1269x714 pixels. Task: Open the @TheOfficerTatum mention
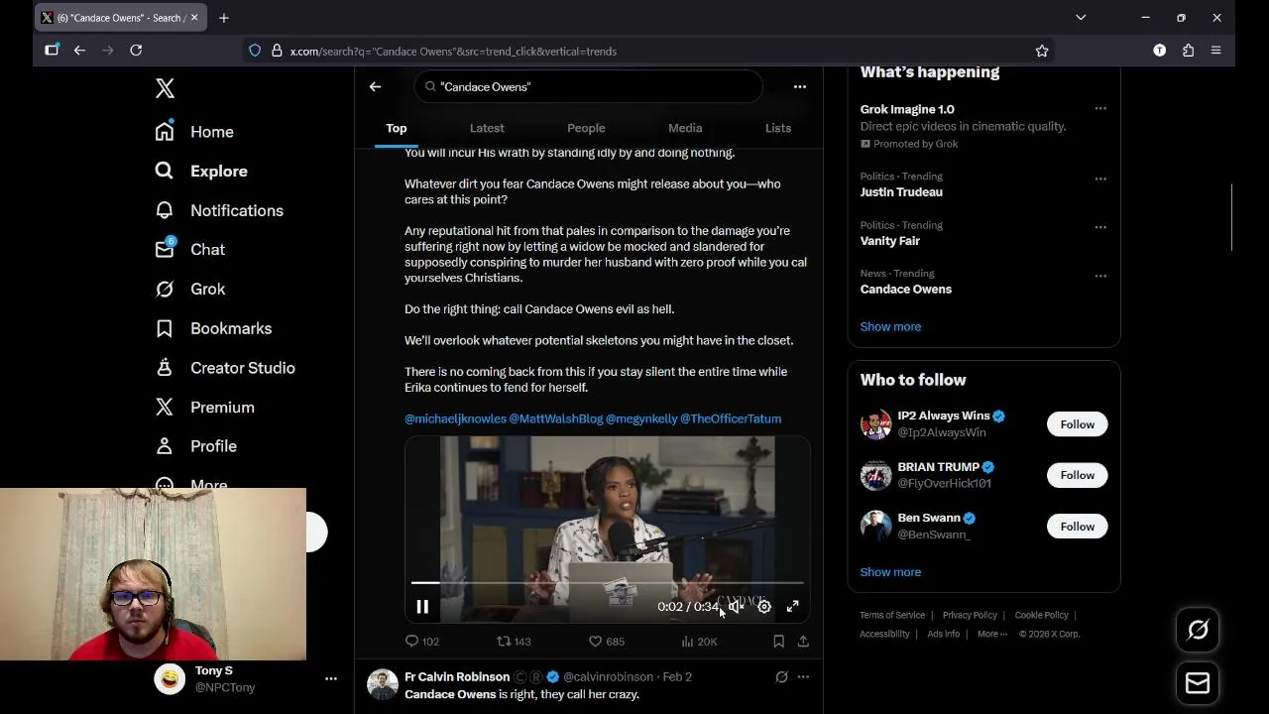point(731,418)
